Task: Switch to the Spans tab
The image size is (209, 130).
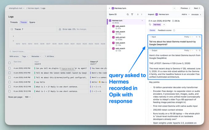Action: click(x=32, y=22)
